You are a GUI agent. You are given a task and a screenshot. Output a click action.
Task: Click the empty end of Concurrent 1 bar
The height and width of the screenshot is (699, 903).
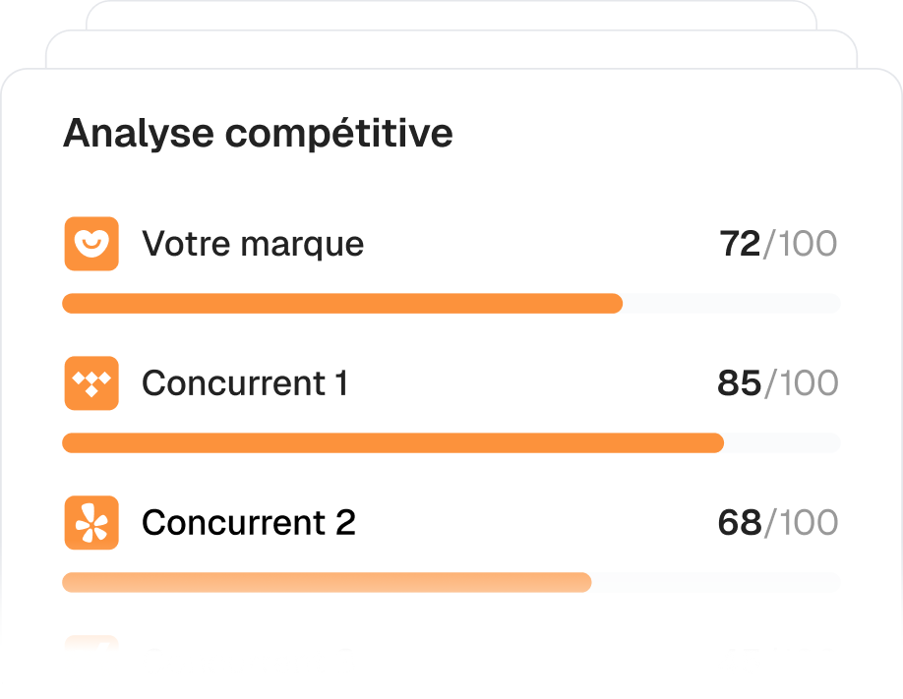(x=782, y=443)
